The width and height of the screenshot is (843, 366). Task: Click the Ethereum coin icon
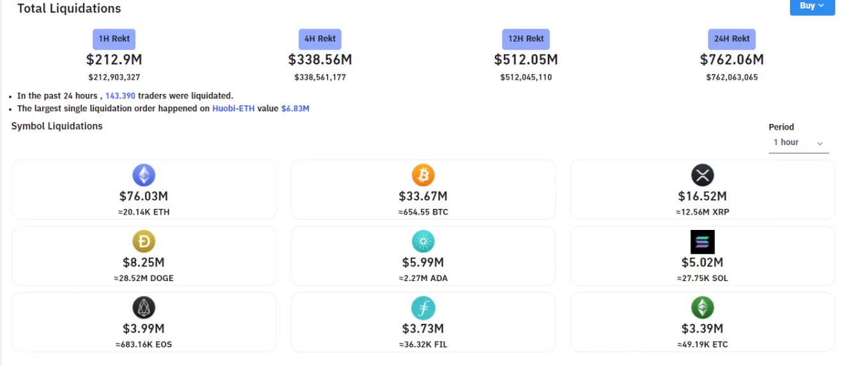(x=144, y=175)
